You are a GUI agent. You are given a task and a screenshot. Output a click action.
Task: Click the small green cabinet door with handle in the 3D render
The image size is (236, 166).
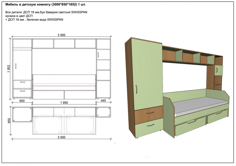click(219, 70)
